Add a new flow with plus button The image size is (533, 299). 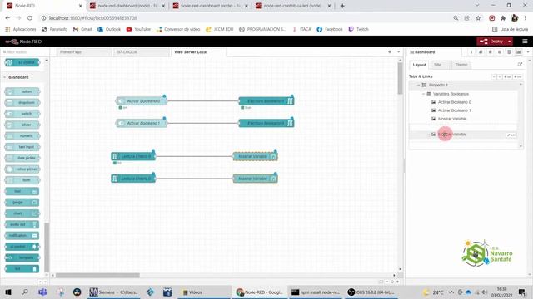pos(390,52)
